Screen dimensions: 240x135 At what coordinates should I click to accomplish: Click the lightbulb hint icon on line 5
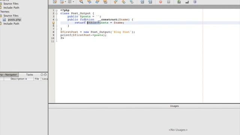click(53, 23)
